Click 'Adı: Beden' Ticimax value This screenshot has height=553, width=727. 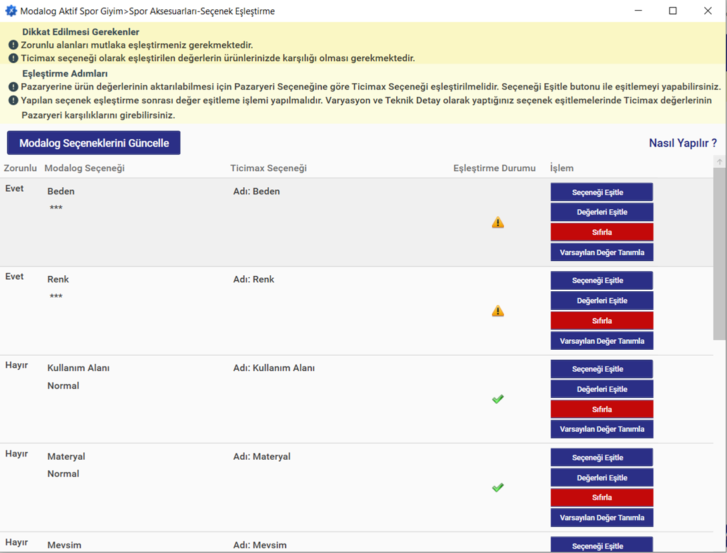coord(256,191)
